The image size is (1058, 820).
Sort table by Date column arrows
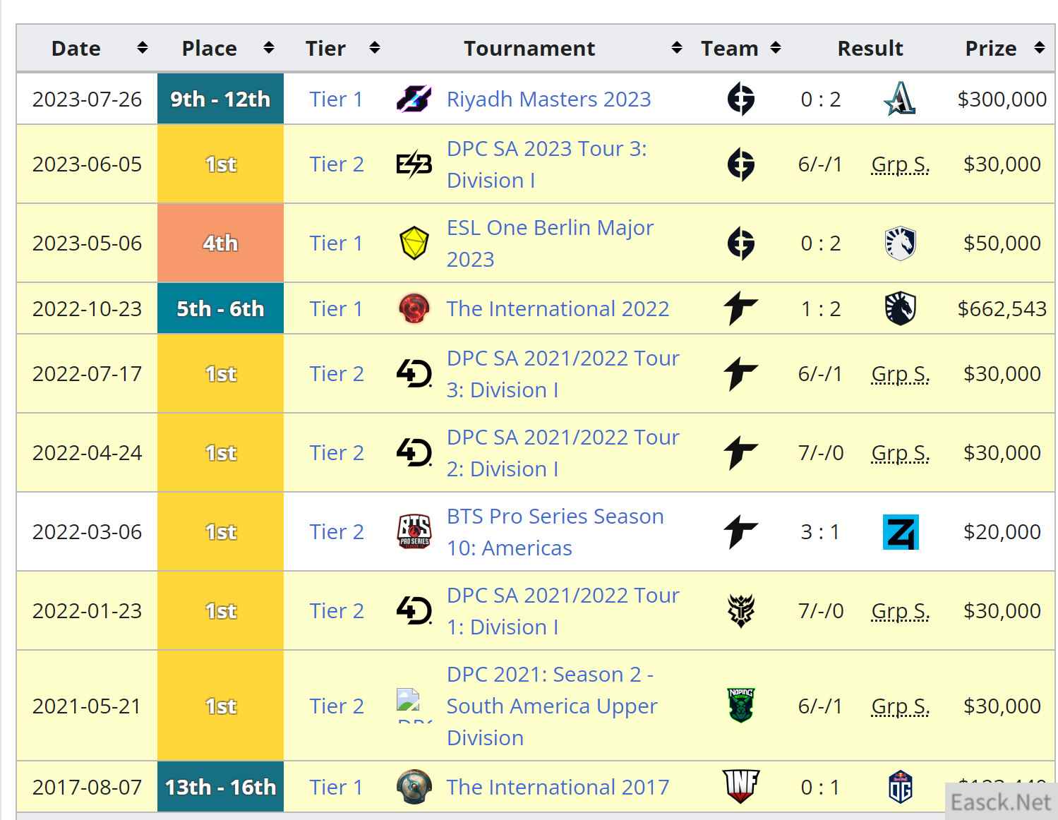point(143,48)
